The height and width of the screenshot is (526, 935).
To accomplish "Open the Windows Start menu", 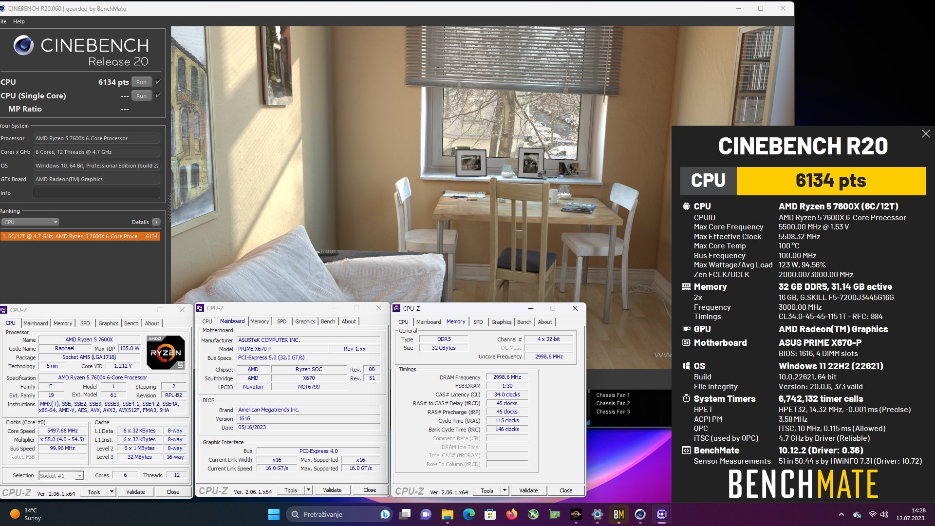I will [274, 514].
